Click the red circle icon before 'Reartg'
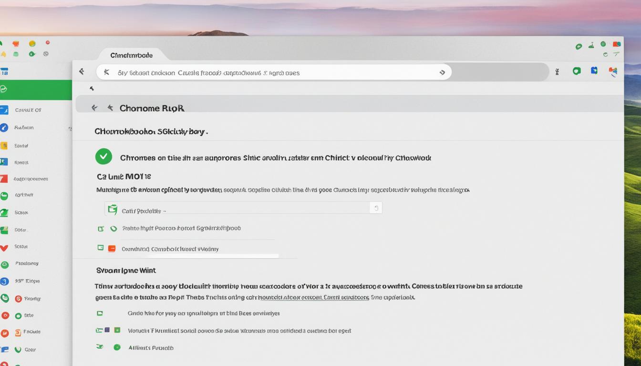The height and width of the screenshot is (366, 641). (x=18, y=299)
